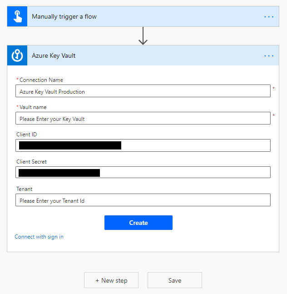Viewport: 287px width, 294px height.
Task: Open the Manually trigger a flow ellipsis menu
Action: click(x=269, y=17)
